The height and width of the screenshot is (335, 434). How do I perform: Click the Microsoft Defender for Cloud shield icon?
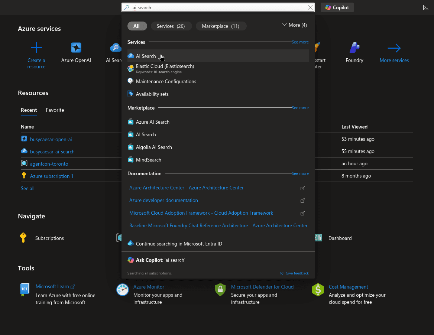click(x=220, y=290)
